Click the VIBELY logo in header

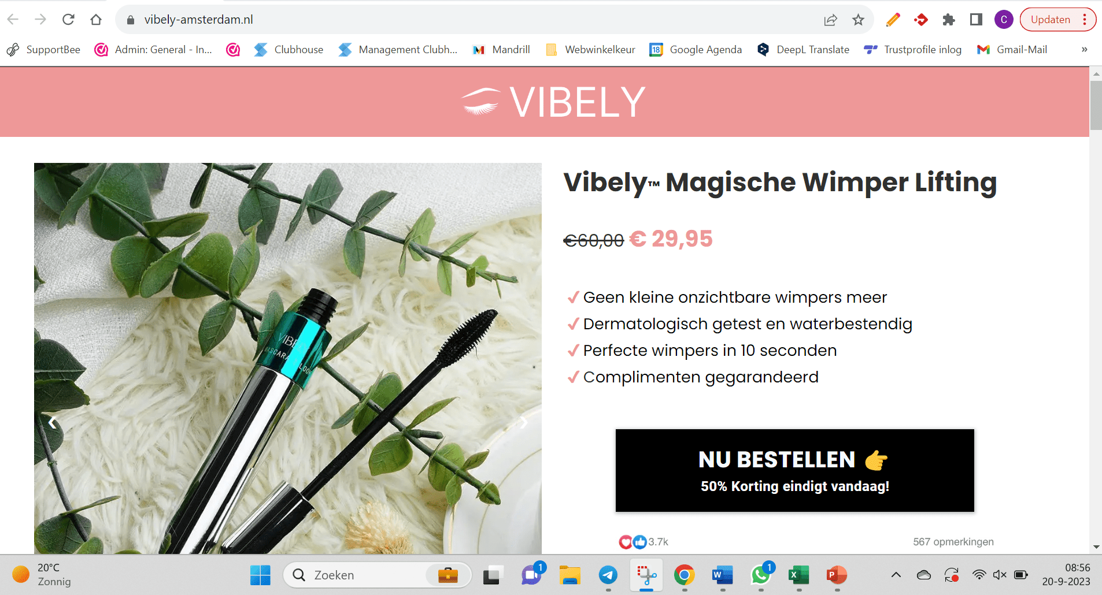point(553,102)
